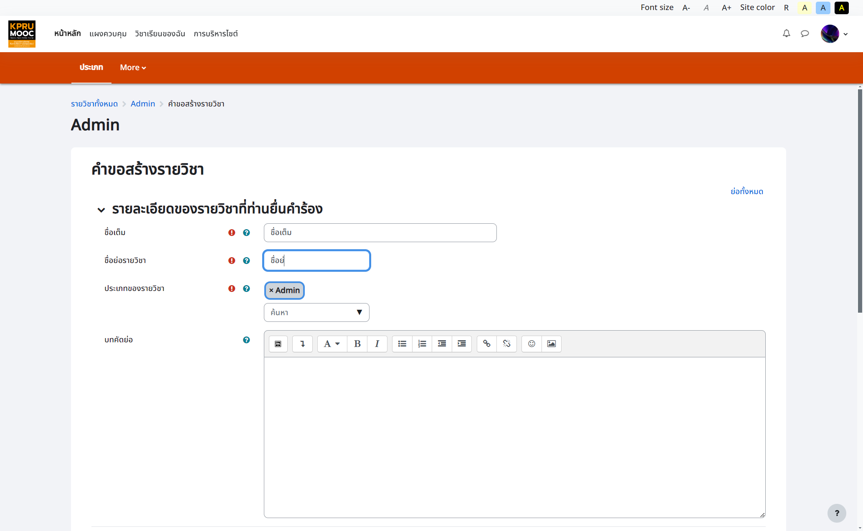This screenshot has height=531, width=863.
Task: Outdent the text in editor
Action: [442, 344]
